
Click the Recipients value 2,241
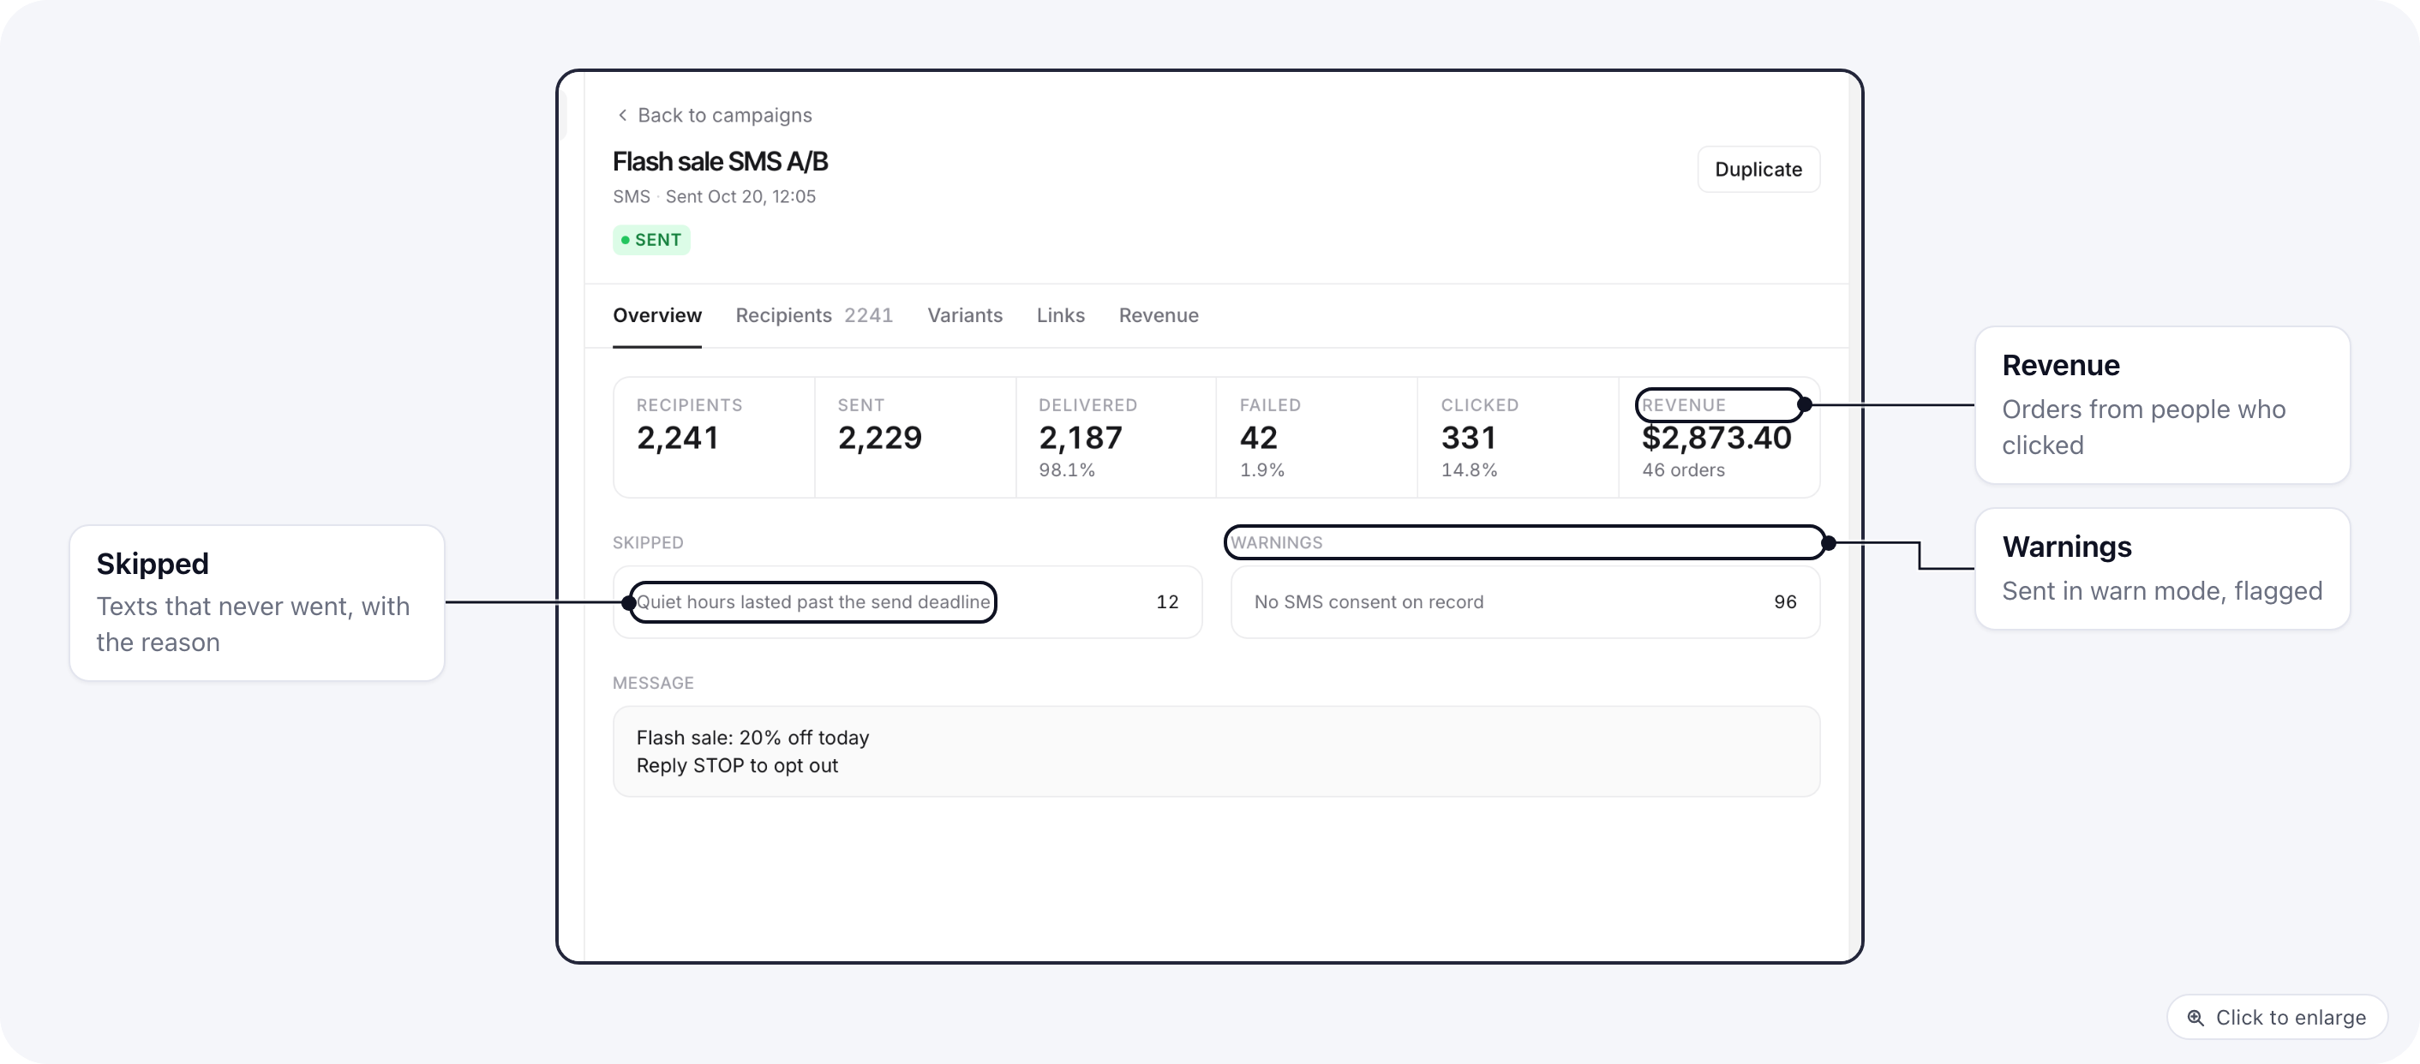(677, 438)
